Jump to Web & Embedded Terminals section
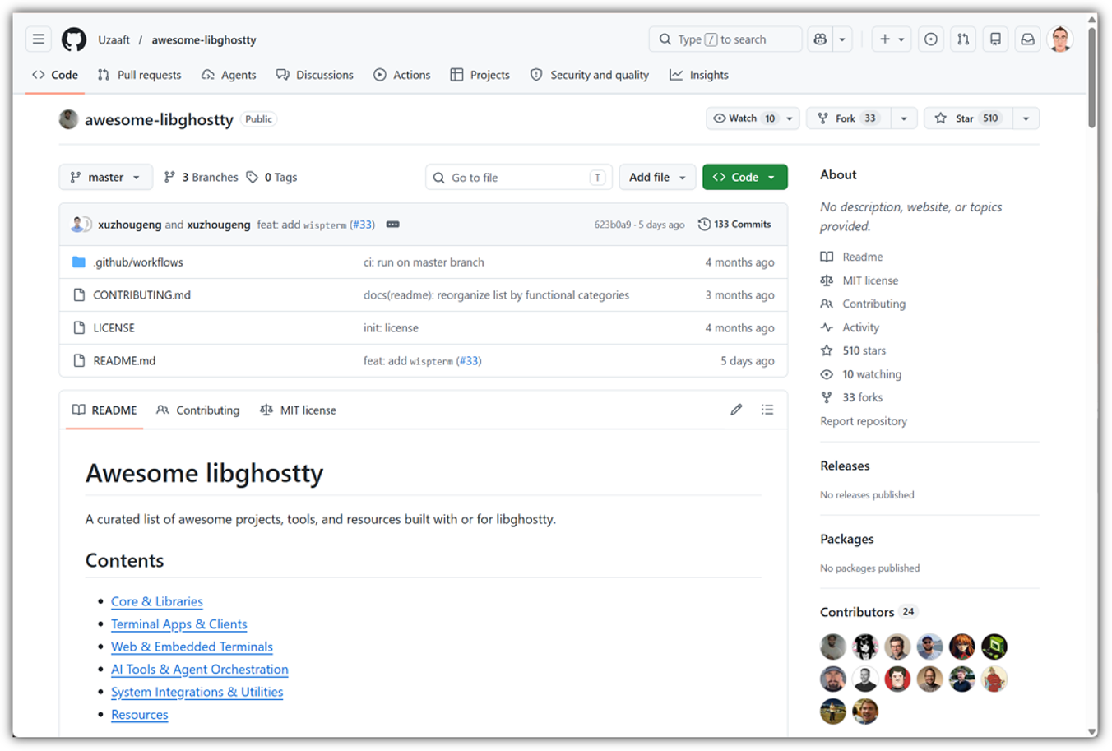The image size is (1112, 751). click(x=192, y=647)
